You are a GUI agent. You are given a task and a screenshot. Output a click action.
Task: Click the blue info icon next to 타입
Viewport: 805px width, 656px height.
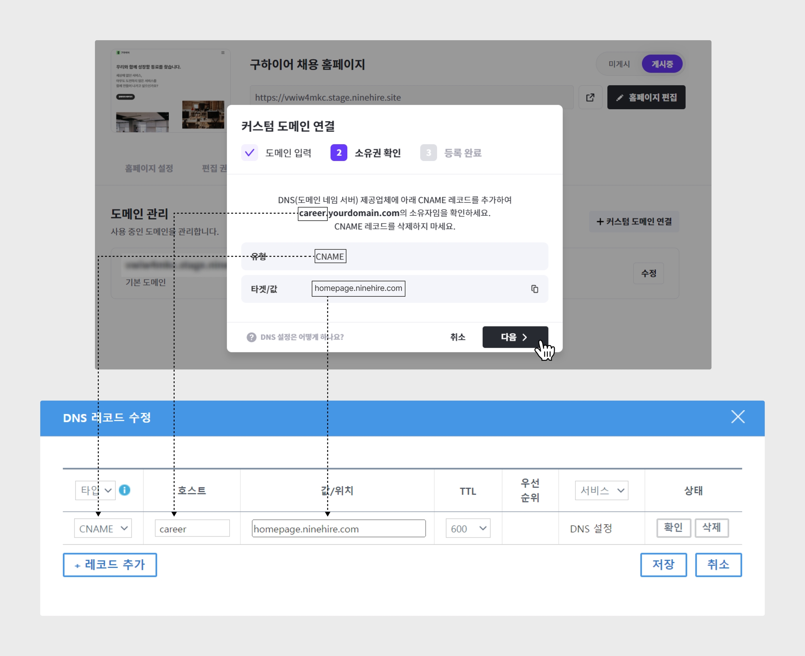(124, 490)
